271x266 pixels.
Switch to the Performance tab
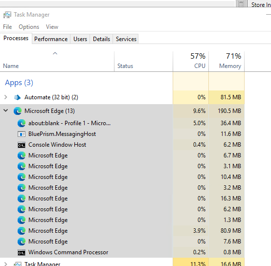coord(51,39)
